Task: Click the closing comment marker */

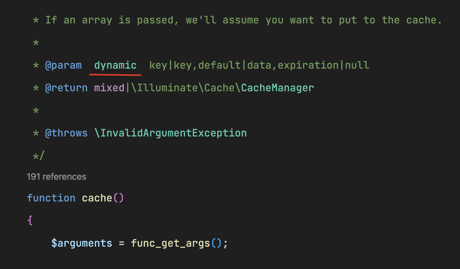Action: (x=39, y=156)
